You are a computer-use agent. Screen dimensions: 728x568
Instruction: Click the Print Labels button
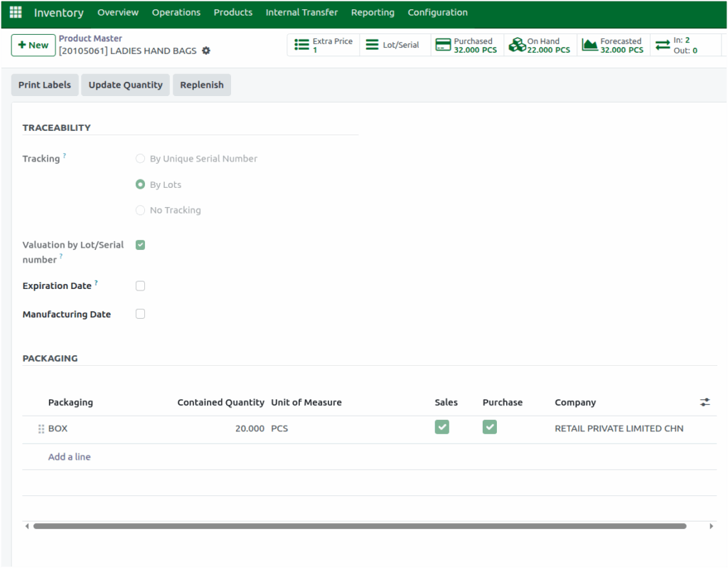(44, 85)
